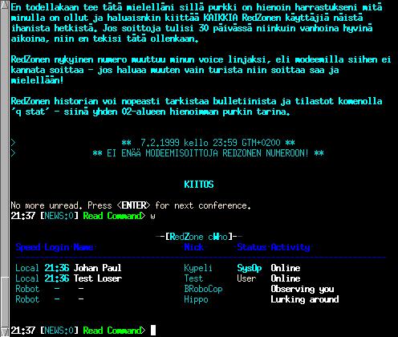Click the bottom Read Command prompt
The height and width of the screenshot is (337, 398).
coord(114,331)
